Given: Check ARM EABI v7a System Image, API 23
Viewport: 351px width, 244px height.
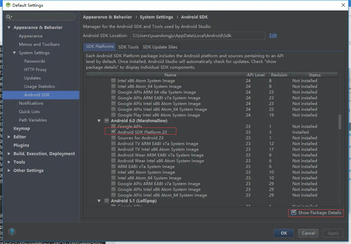Looking at the screenshot, I should 114,166.
